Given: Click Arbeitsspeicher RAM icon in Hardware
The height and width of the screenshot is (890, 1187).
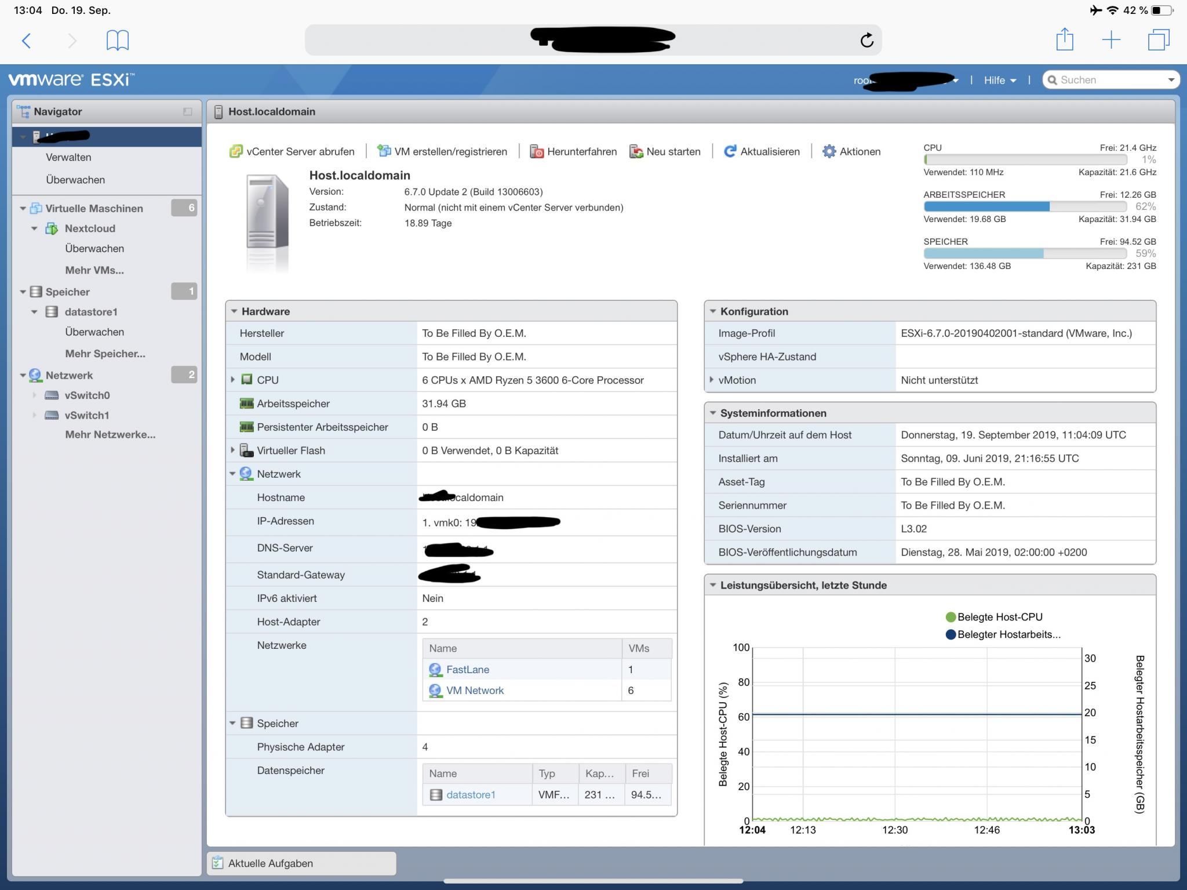Looking at the screenshot, I should (x=246, y=404).
